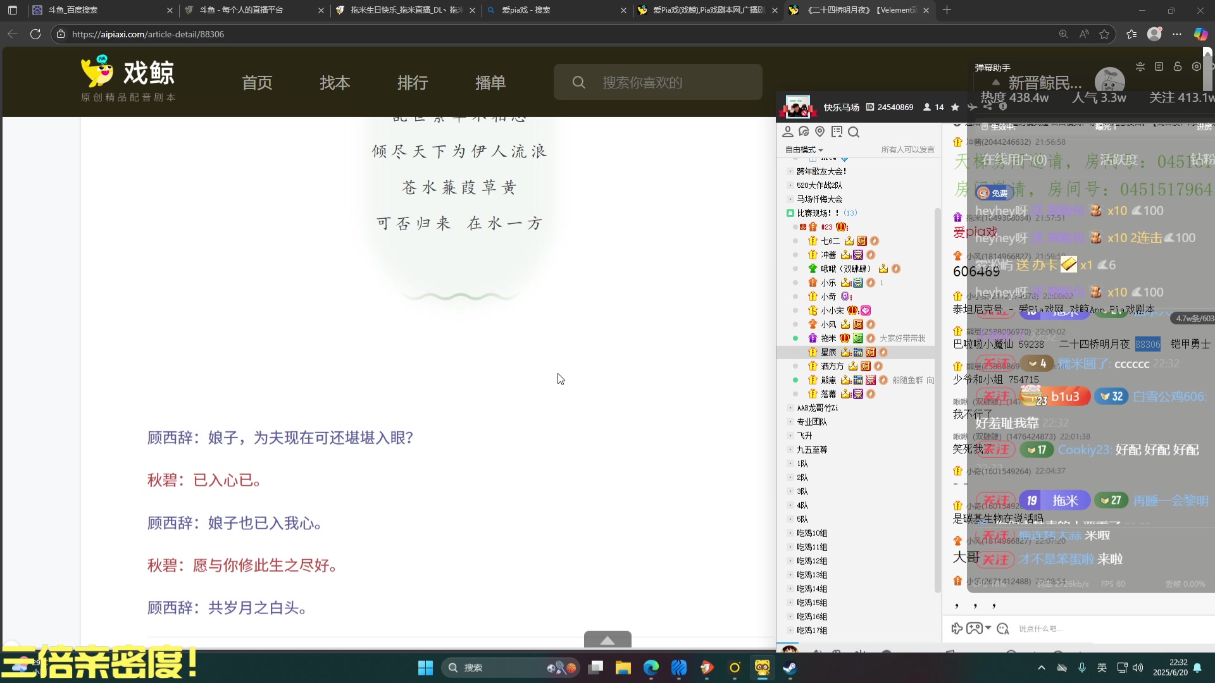Click the member list person icon
This screenshot has height=683, width=1215.
pyautogui.click(x=788, y=132)
